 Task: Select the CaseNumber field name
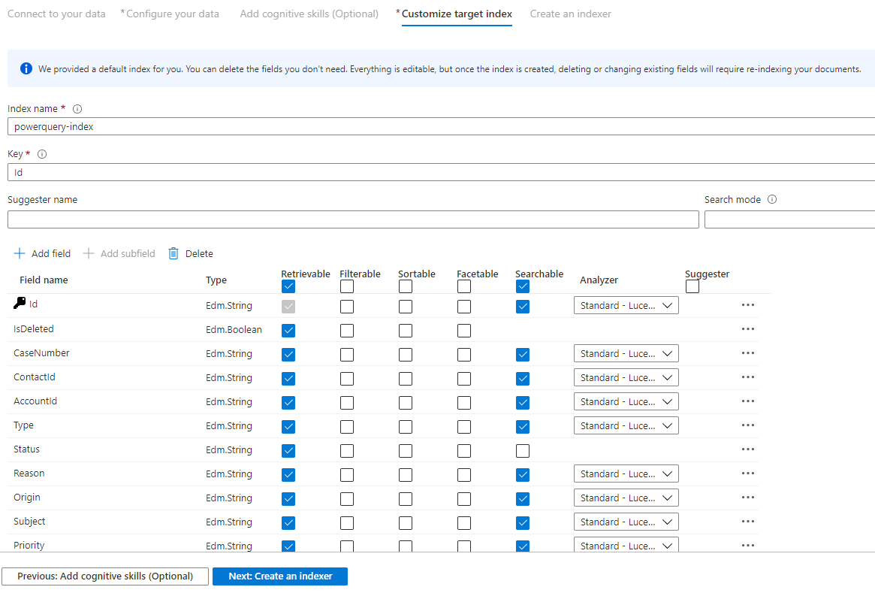41,353
